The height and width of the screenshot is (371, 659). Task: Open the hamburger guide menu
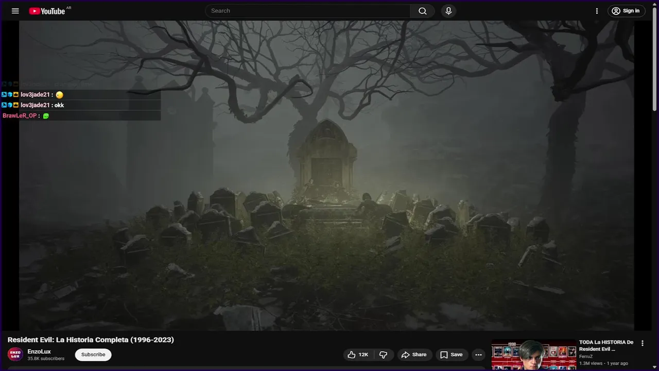(15, 11)
